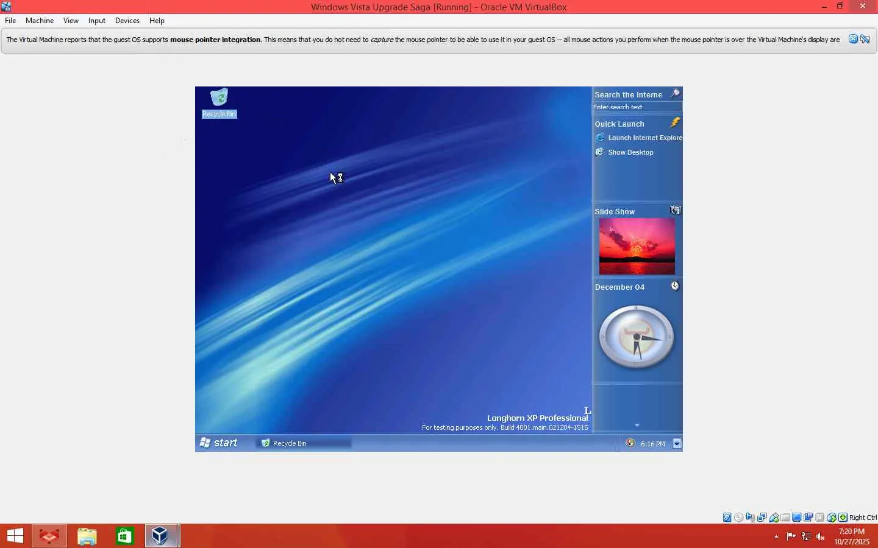Click the analog clock in the sidebar

tap(637, 337)
